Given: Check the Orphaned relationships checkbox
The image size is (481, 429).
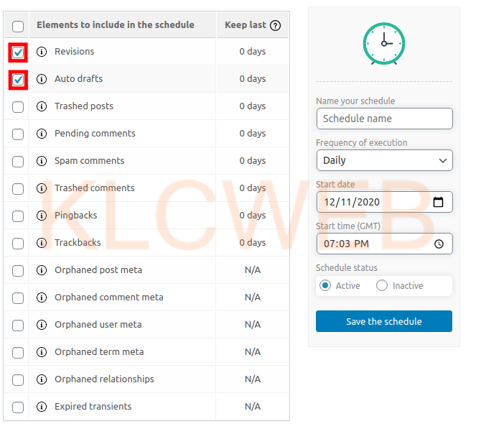Looking at the screenshot, I should coord(18,380).
